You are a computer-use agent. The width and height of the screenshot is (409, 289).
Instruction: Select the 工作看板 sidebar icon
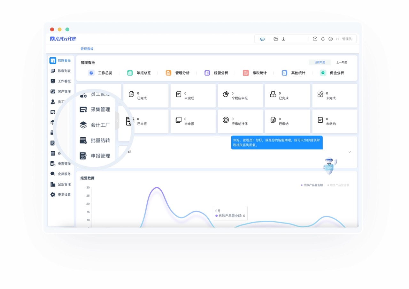(53, 81)
